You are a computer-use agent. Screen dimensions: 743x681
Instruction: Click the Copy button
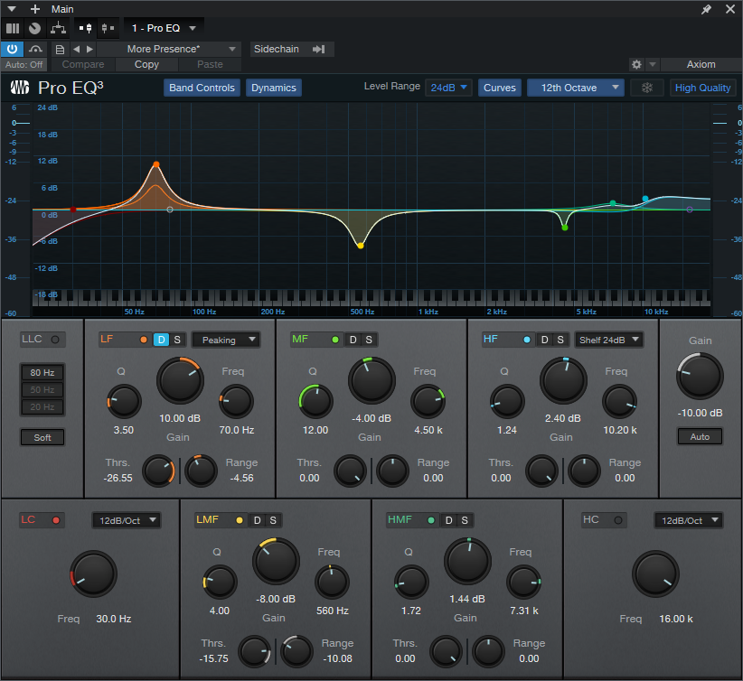pos(146,64)
